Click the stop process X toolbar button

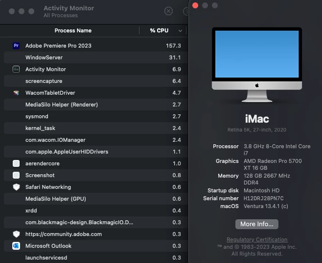[x=169, y=11]
